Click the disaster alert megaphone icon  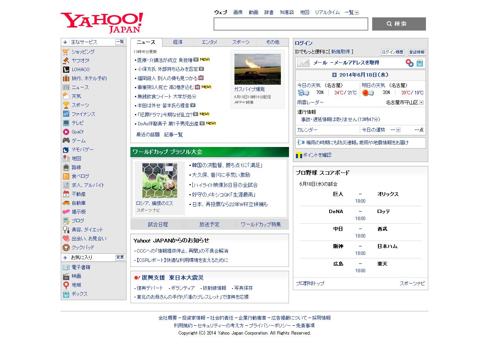click(x=301, y=143)
